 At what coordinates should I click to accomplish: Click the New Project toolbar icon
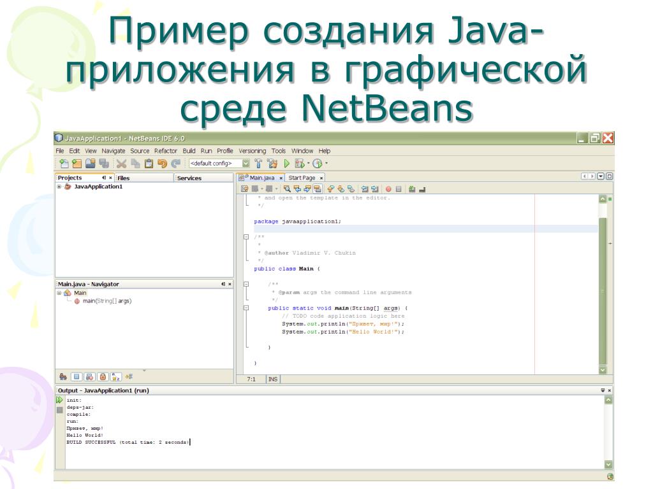coord(77,164)
